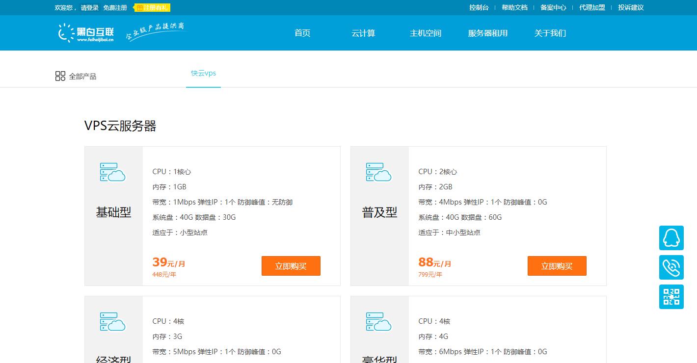
Task: Open the 首页 menu item
Action: (x=301, y=33)
